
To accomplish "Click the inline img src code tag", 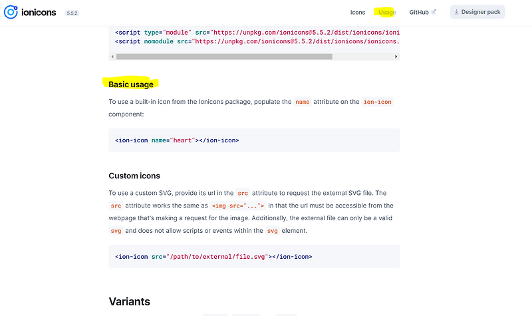I will click(238, 206).
